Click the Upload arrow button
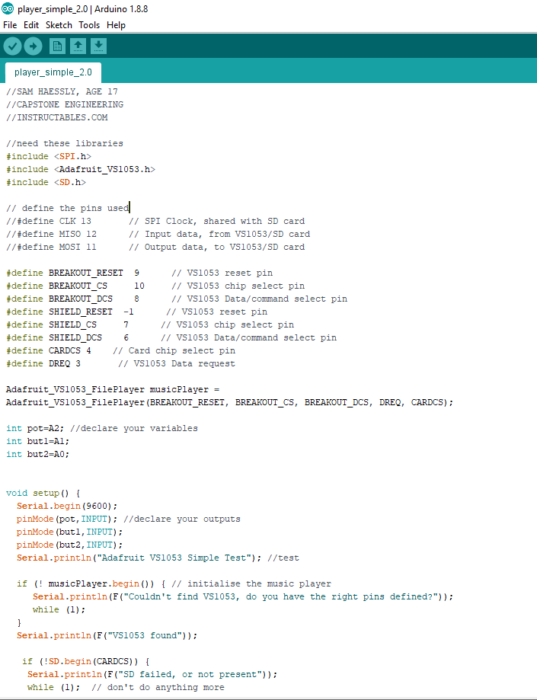The height and width of the screenshot is (700, 537). (x=33, y=46)
